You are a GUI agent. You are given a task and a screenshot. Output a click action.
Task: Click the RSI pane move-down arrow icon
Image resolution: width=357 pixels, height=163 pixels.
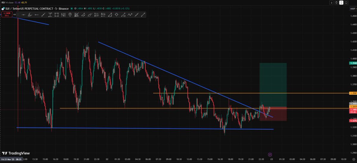point(331,3)
